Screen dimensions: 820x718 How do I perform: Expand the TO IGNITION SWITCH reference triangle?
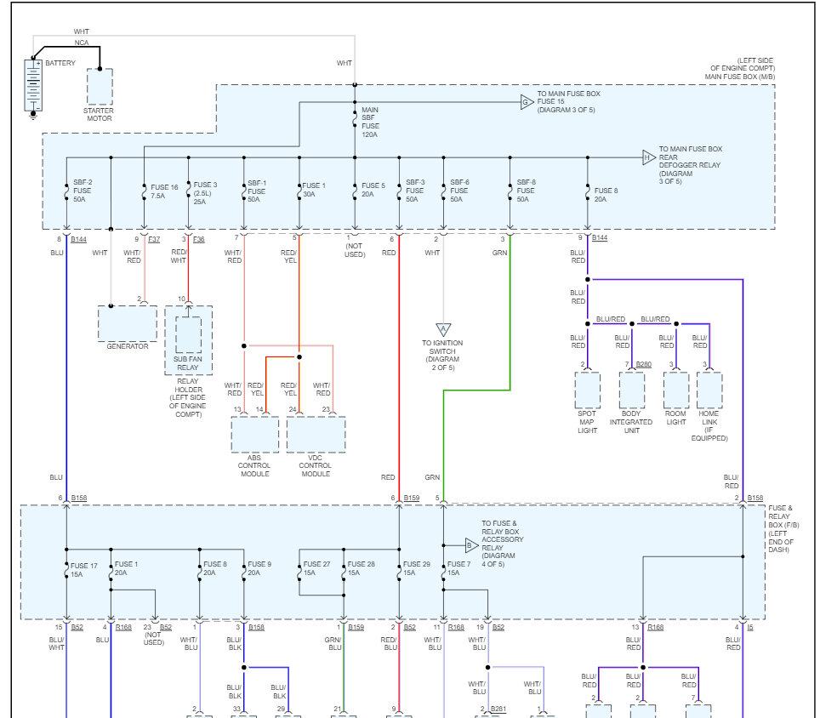442,330
